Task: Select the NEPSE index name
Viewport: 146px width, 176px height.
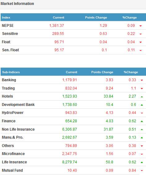Action: click(8, 26)
